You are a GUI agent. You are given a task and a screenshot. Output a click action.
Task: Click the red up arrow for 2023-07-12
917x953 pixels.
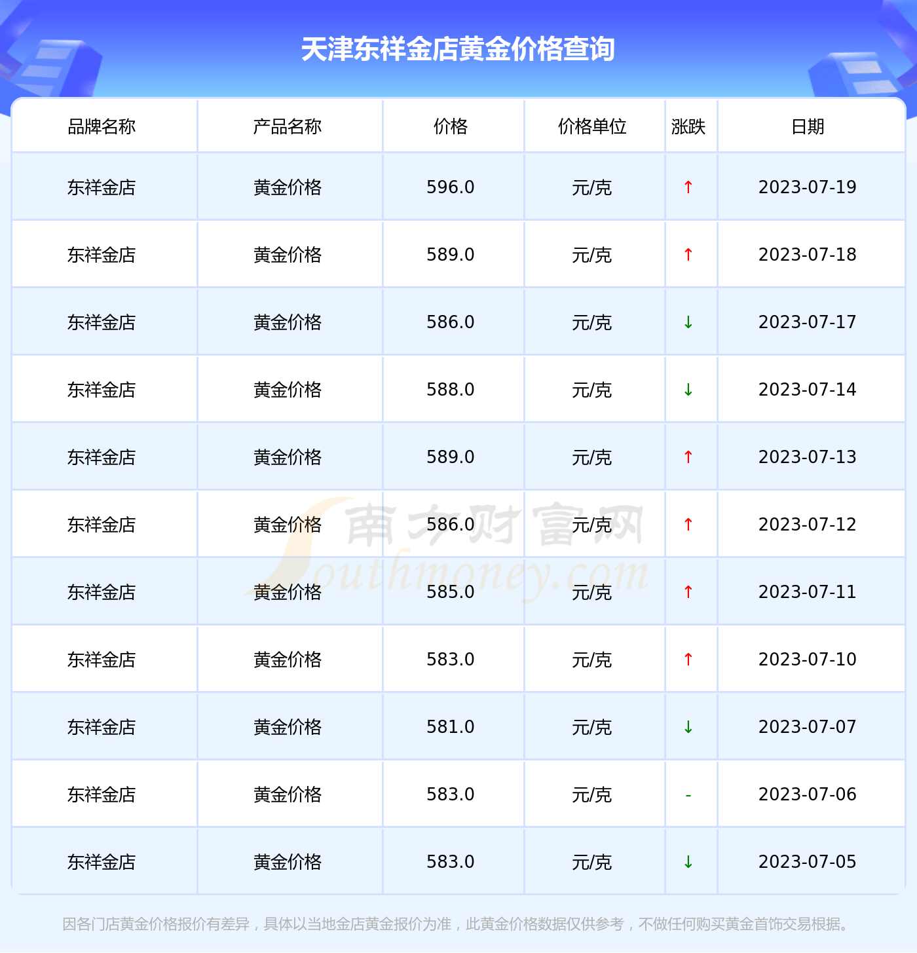(x=688, y=525)
